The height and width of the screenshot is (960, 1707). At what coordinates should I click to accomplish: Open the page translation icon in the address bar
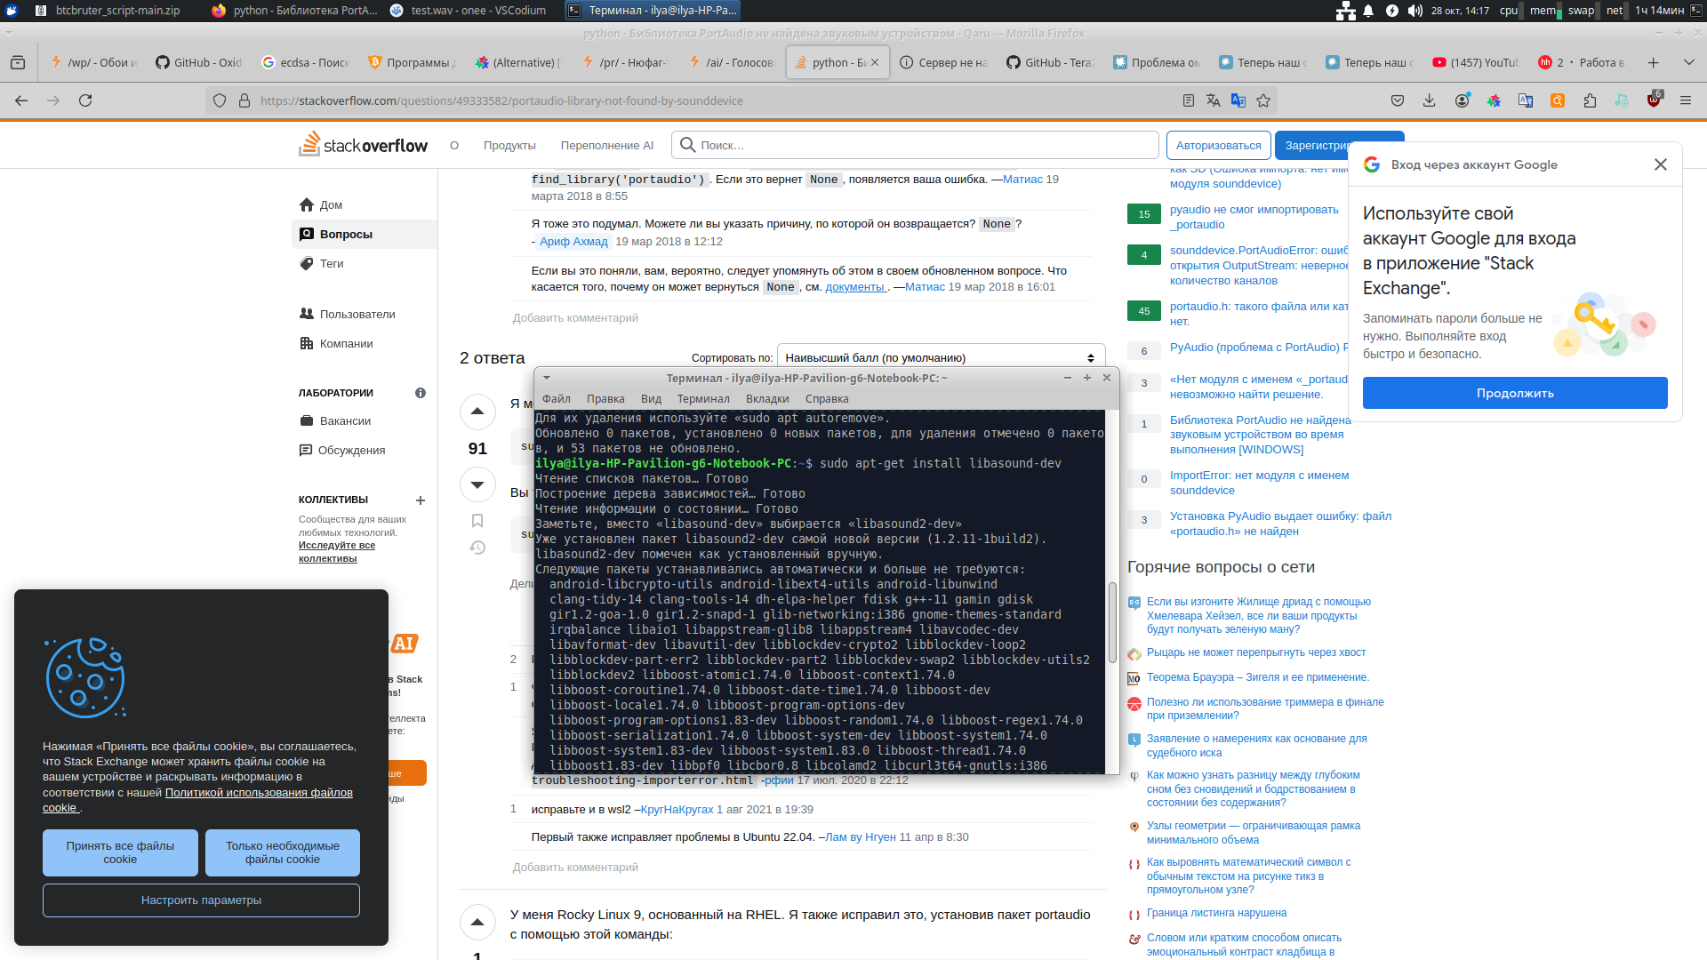click(x=1214, y=100)
